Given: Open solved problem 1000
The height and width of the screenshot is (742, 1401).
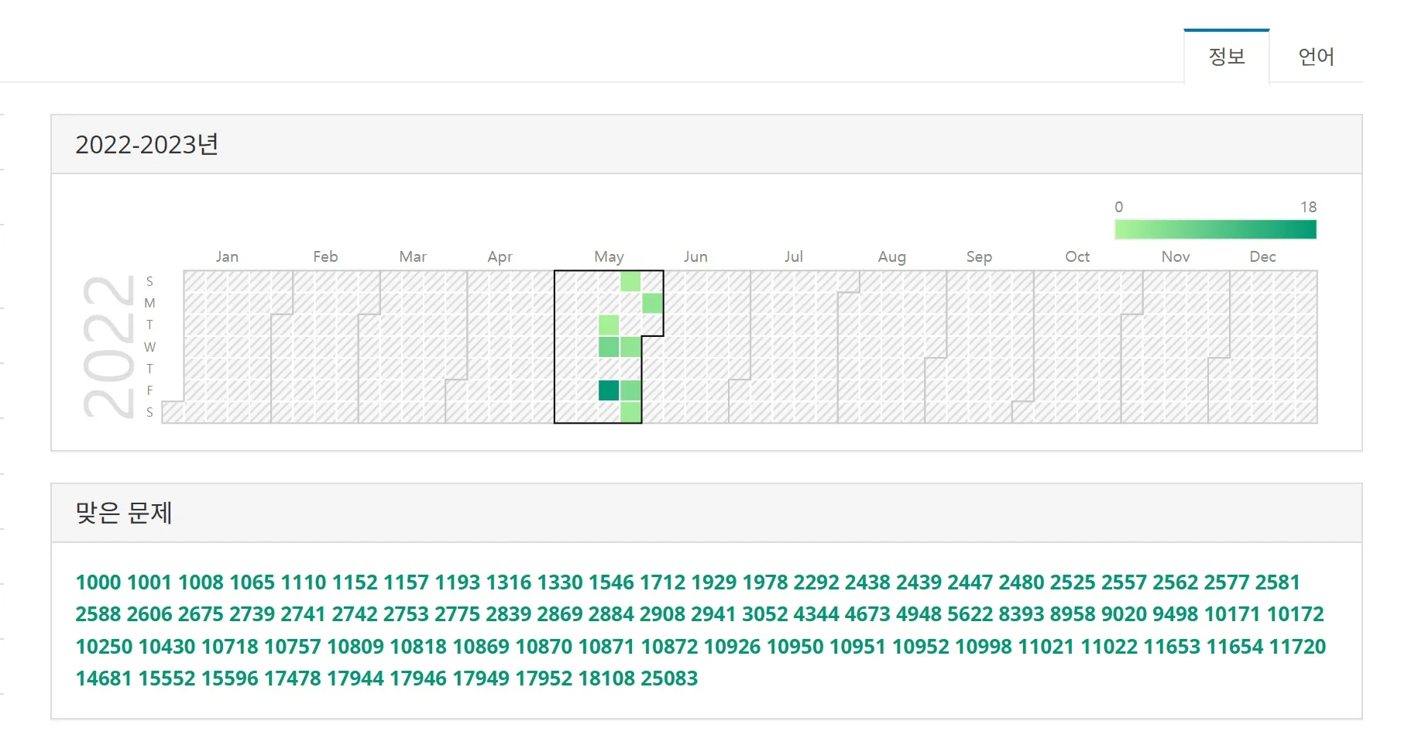Looking at the screenshot, I should (x=98, y=582).
